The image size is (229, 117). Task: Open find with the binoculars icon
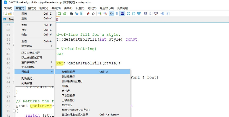click(x=71, y=14)
